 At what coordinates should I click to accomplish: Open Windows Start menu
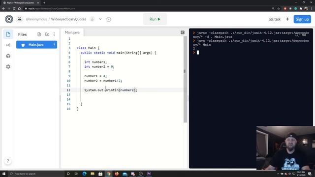(4, 174)
